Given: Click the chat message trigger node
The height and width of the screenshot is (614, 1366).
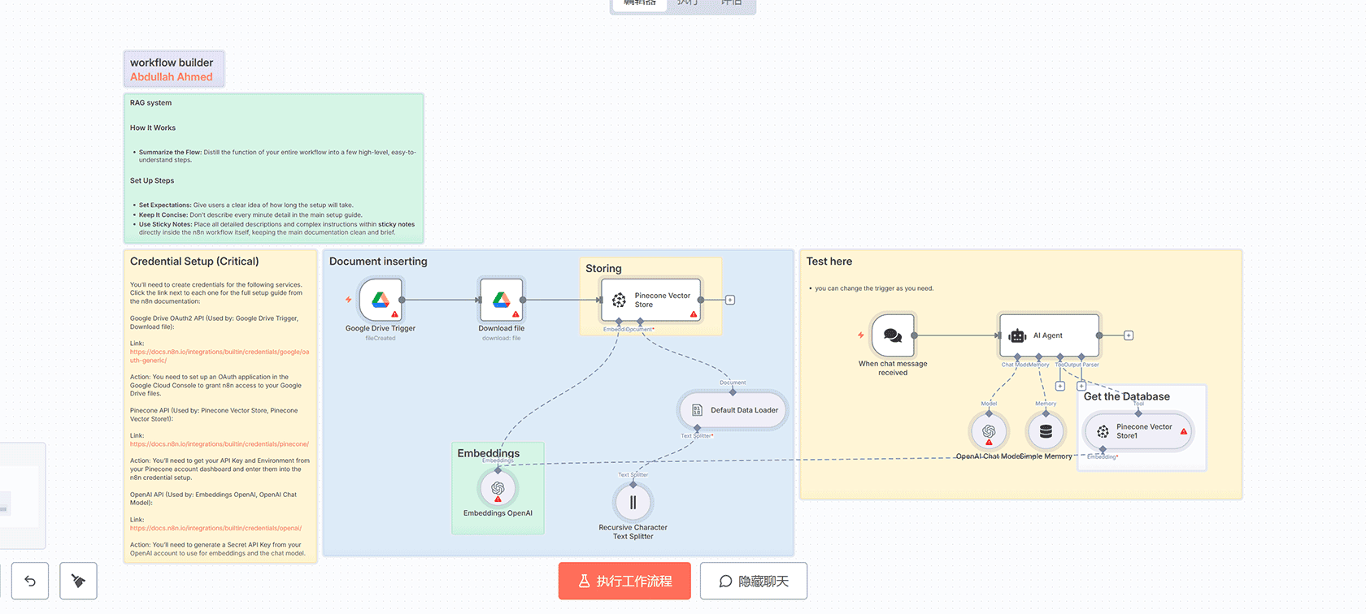Looking at the screenshot, I should 892,335.
